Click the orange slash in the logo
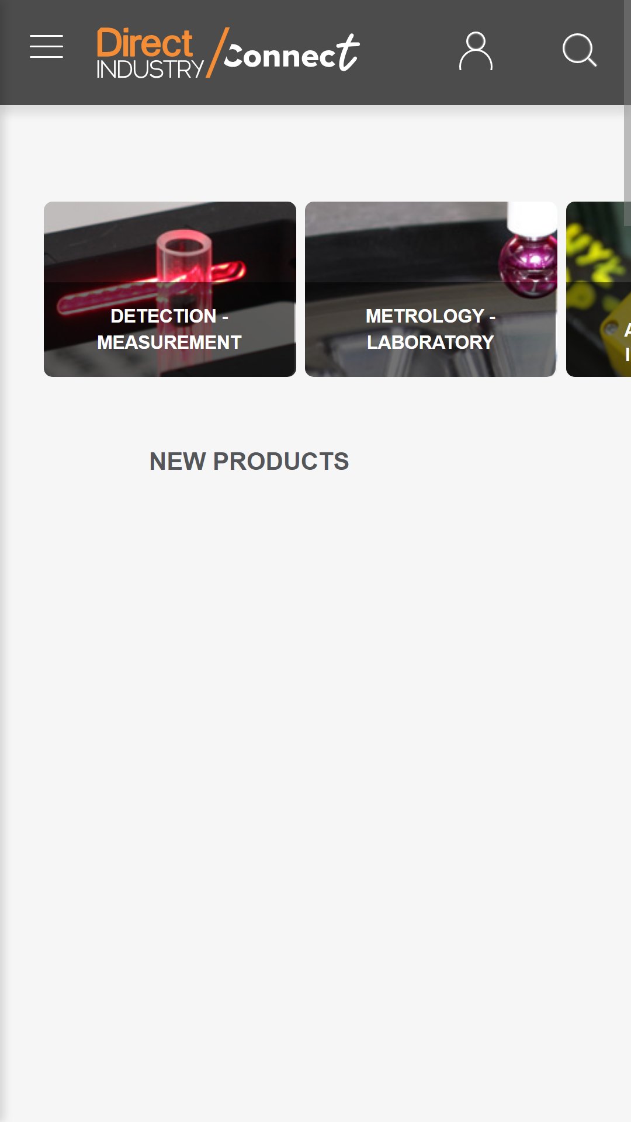 tap(217, 52)
